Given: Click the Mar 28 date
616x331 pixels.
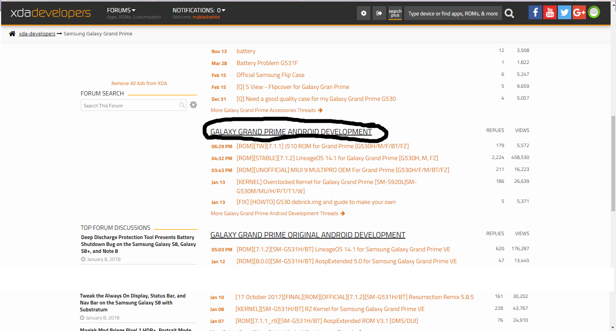Looking at the screenshot, I should tap(219, 64).
